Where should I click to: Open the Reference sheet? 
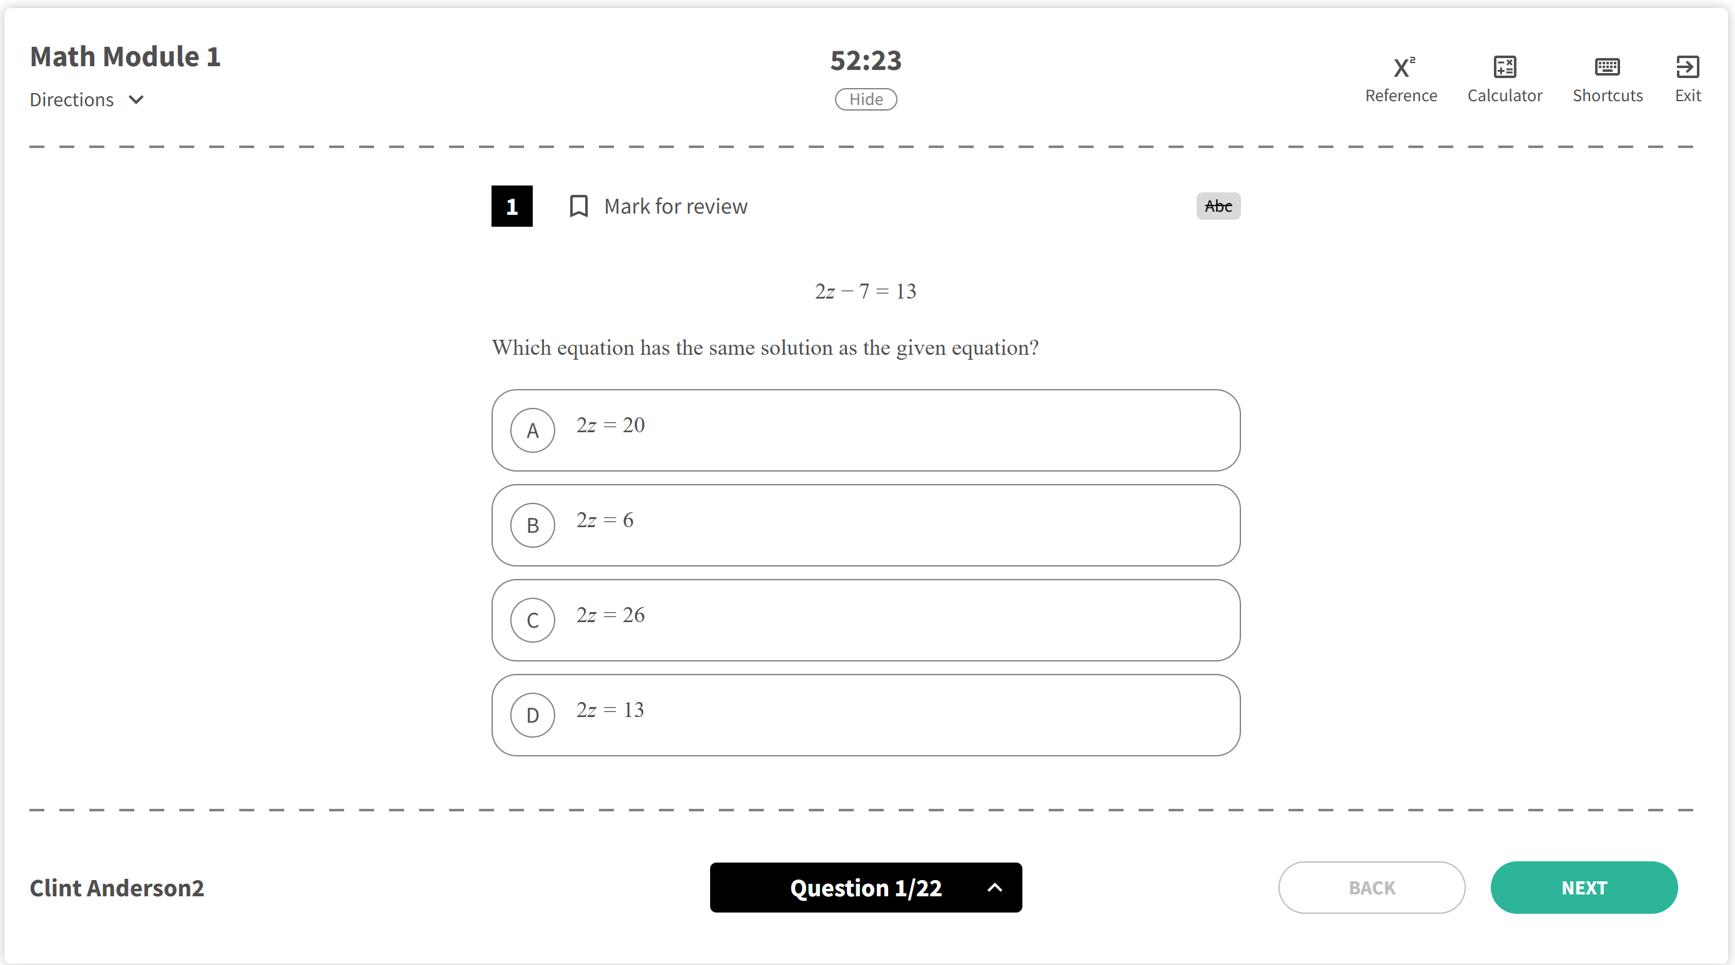[x=1401, y=77]
